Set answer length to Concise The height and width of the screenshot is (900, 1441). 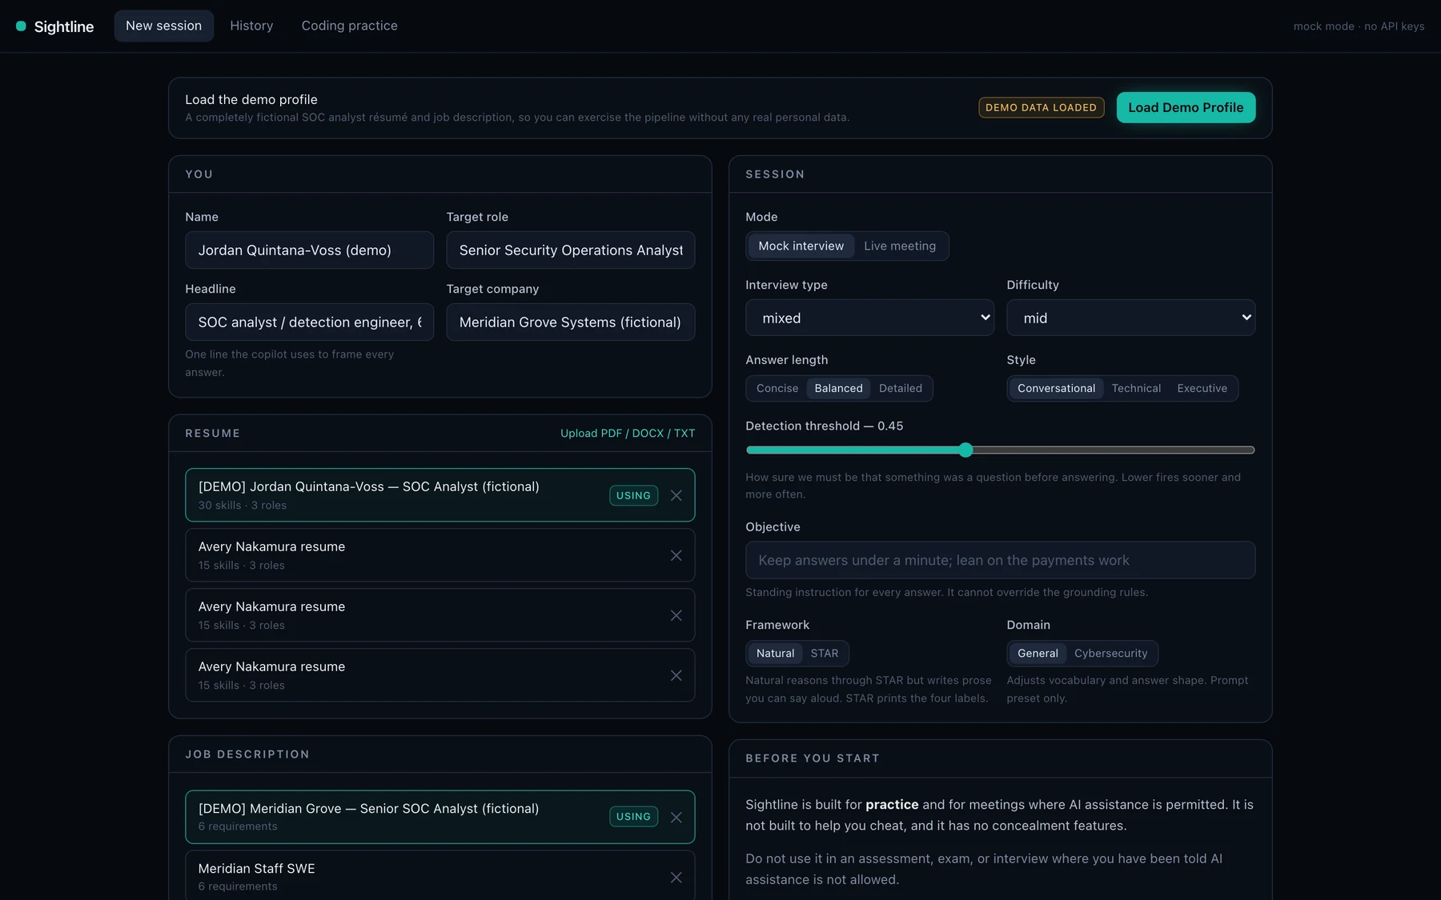point(777,388)
